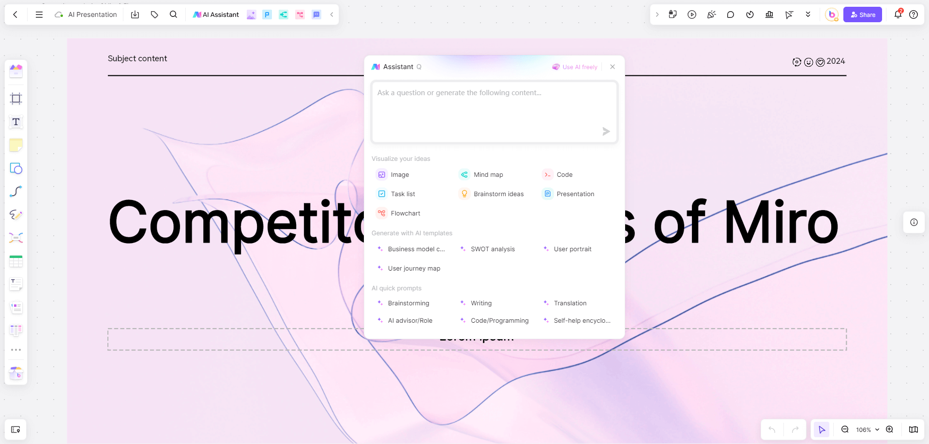Choose Flowchart option
The image size is (929, 444).
(398, 213)
